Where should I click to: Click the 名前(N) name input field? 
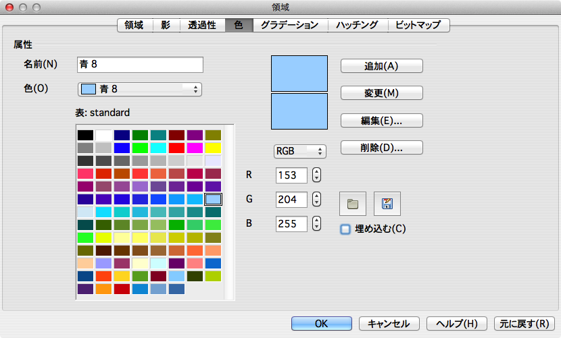tap(141, 65)
